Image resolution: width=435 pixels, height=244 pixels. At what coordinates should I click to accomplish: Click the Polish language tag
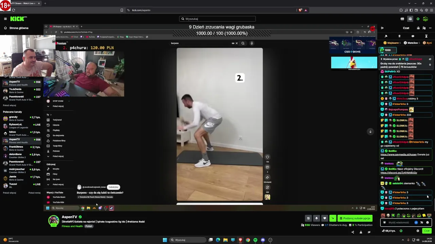tap(89, 226)
